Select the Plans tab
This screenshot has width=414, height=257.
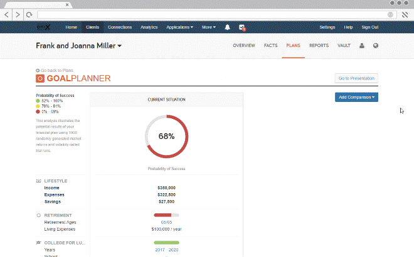293,46
